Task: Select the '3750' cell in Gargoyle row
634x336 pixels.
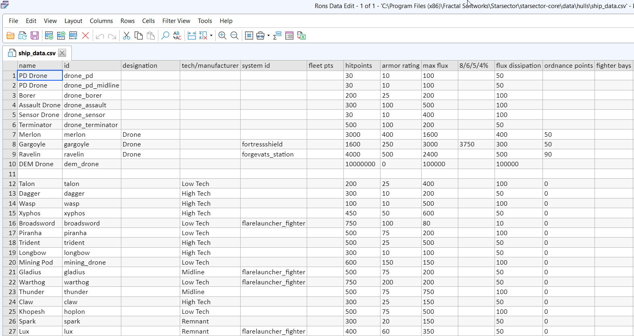Action: pyautogui.click(x=476, y=144)
